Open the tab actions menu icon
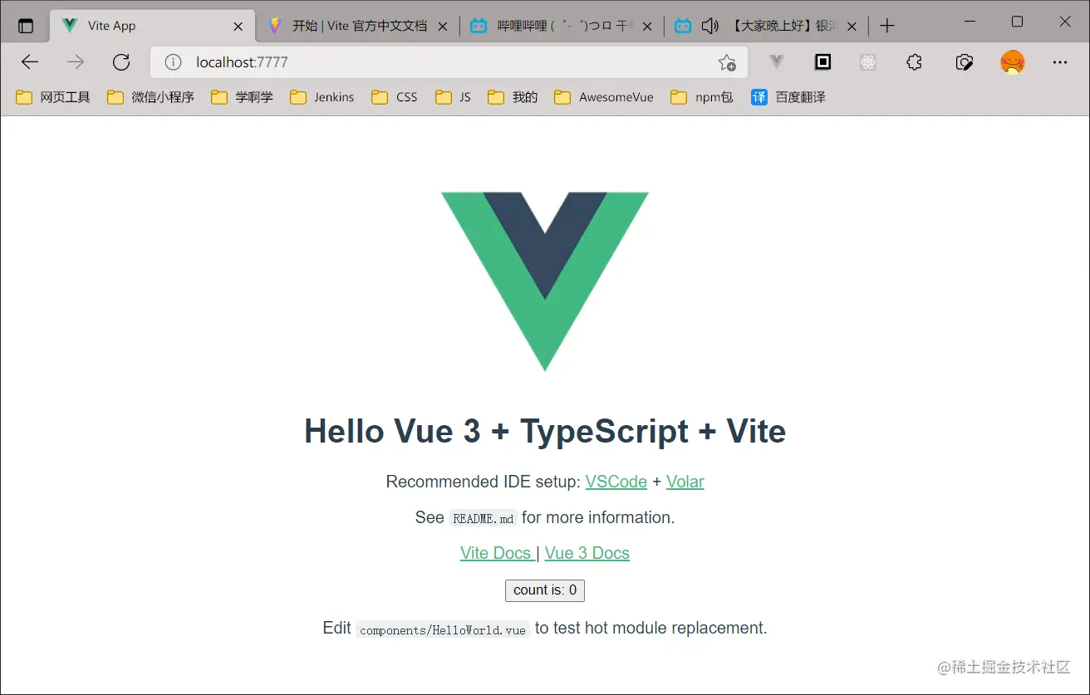Screen dimensions: 1090x695 (x=26, y=26)
